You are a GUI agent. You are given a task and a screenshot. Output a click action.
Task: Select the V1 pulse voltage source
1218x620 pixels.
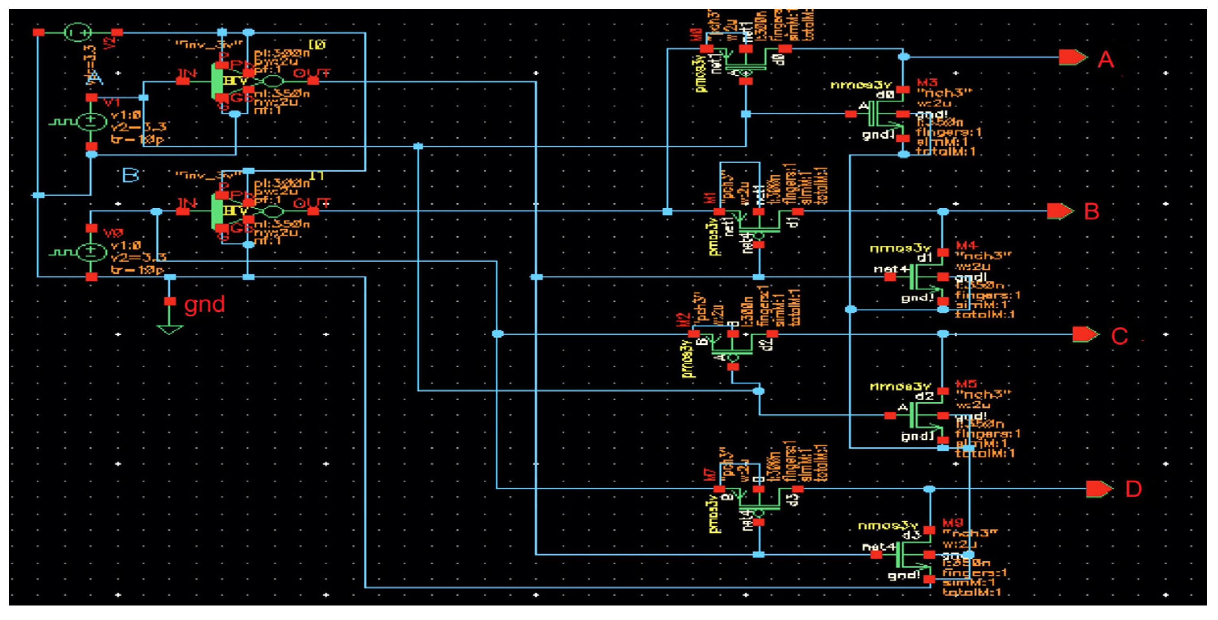pyautogui.click(x=91, y=121)
